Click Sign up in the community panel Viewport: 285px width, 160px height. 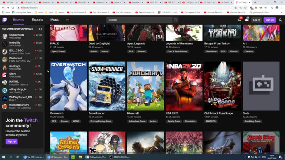[12, 141]
